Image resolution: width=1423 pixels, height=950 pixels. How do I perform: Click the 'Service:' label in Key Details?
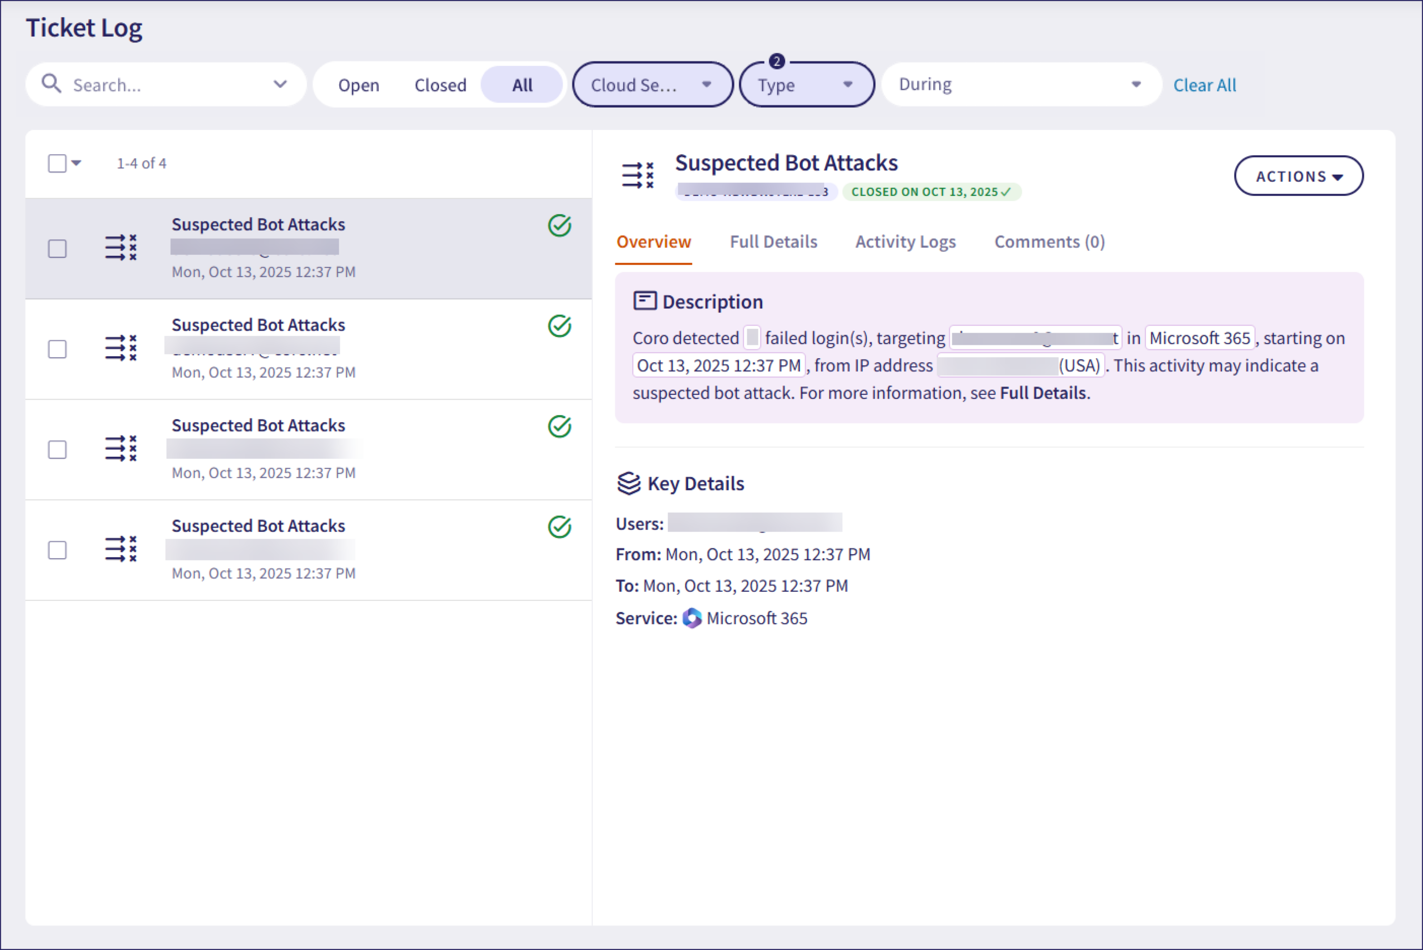click(x=647, y=618)
